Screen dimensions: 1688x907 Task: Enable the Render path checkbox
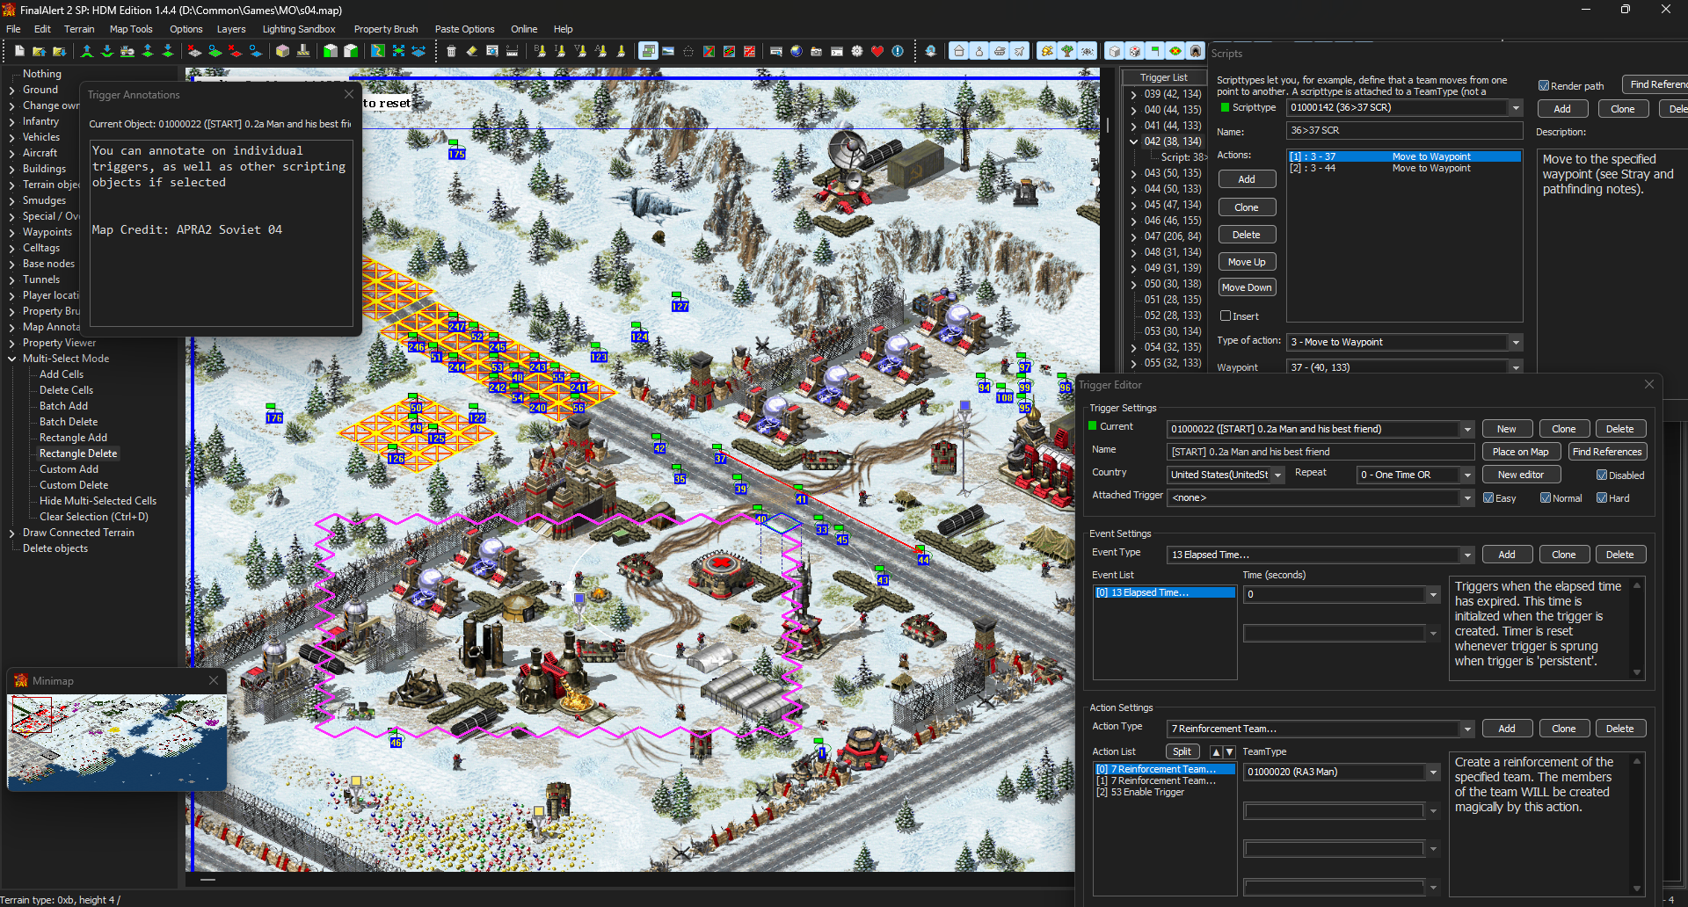(x=1544, y=86)
